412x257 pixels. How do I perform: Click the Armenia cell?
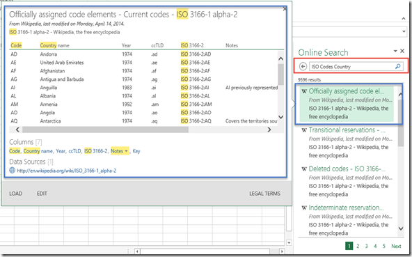click(x=49, y=104)
